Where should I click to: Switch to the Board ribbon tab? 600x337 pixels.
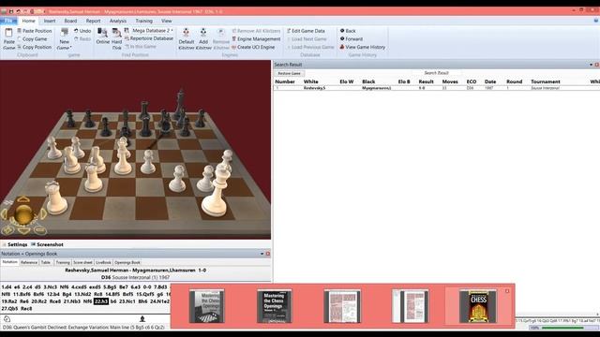click(x=70, y=21)
